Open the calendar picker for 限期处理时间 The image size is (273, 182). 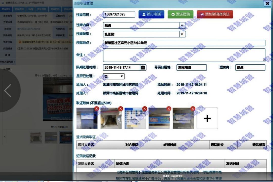coord(143,67)
